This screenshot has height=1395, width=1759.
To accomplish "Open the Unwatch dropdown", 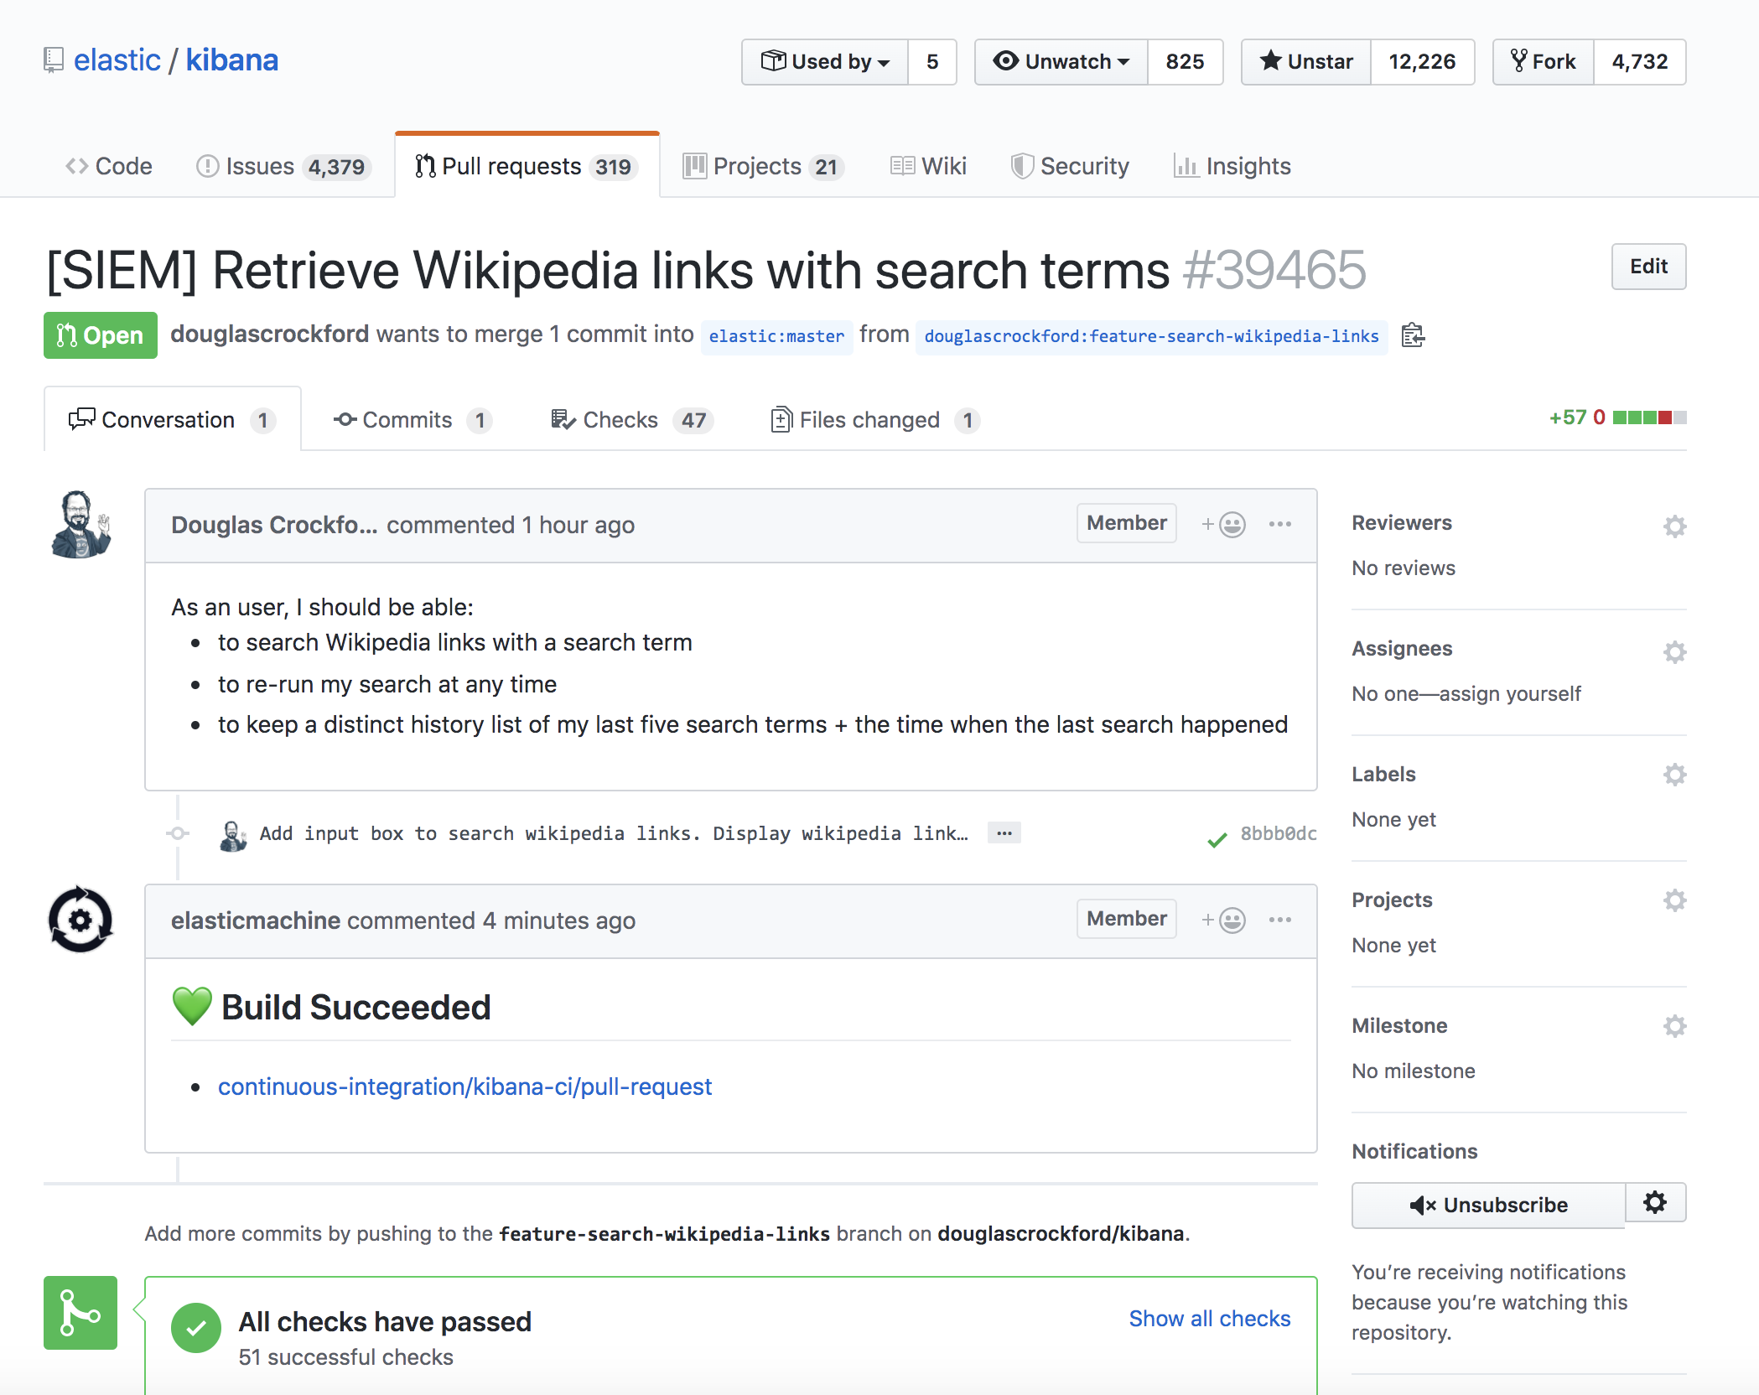I will 1061,61.
